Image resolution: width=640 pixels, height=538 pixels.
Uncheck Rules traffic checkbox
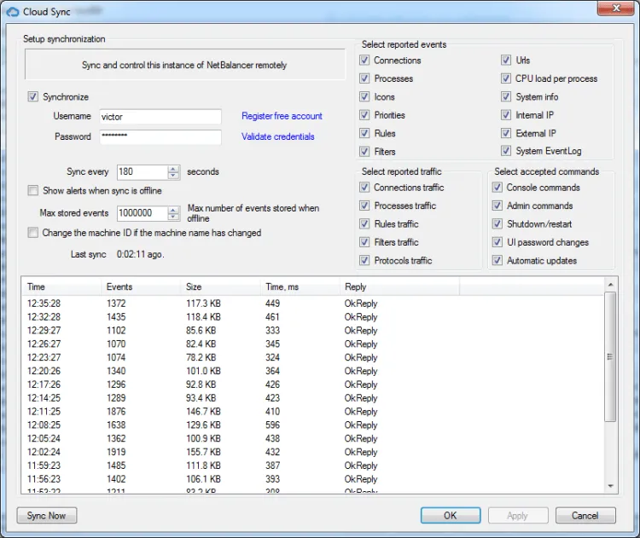click(x=364, y=224)
